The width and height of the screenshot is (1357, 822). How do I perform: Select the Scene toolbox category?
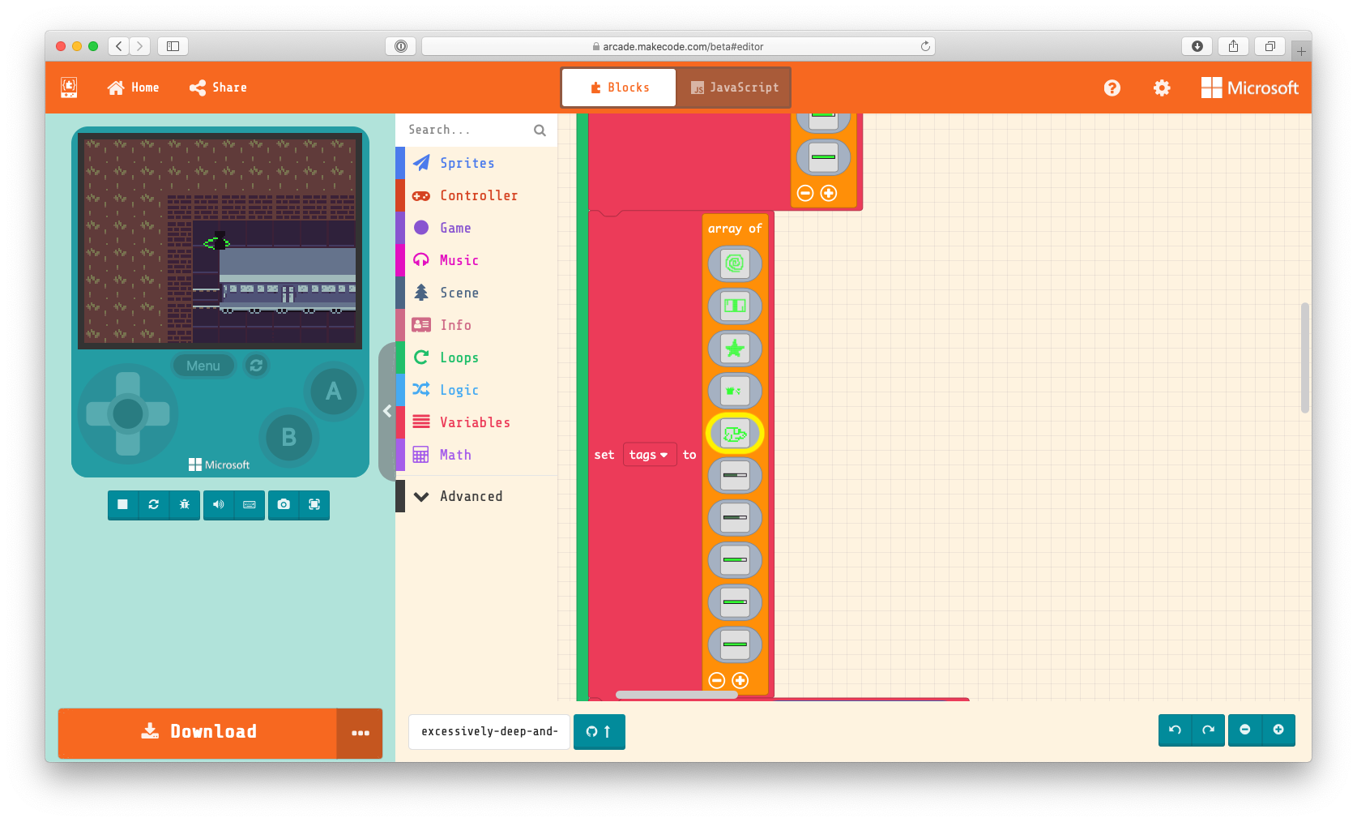[x=476, y=293]
